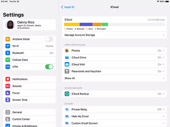The width and height of the screenshot is (170, 127).
Task: Click the Cellular Data green icon
Action: [x=8, y=60]
